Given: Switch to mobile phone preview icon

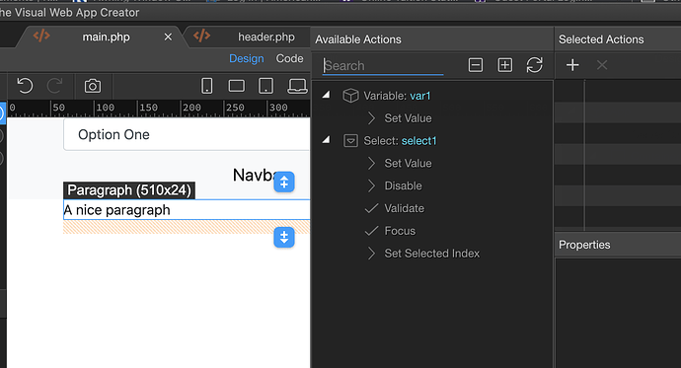Looking at the screenshot, I should click(207, 86).
